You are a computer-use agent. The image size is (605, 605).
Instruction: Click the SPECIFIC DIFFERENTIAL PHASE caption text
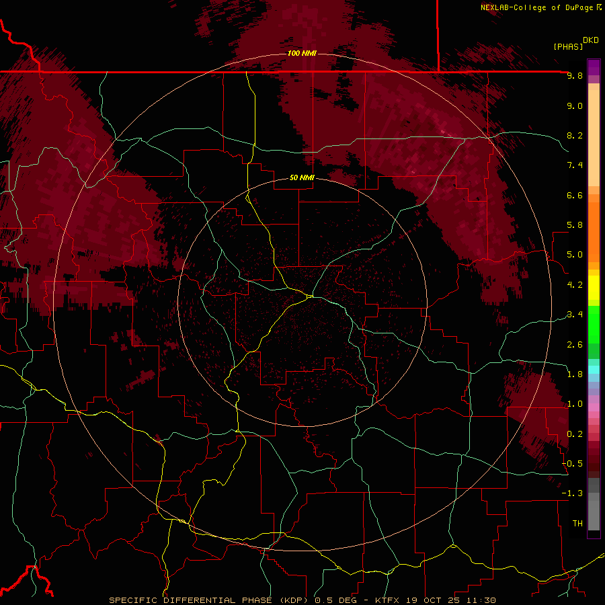191,600
